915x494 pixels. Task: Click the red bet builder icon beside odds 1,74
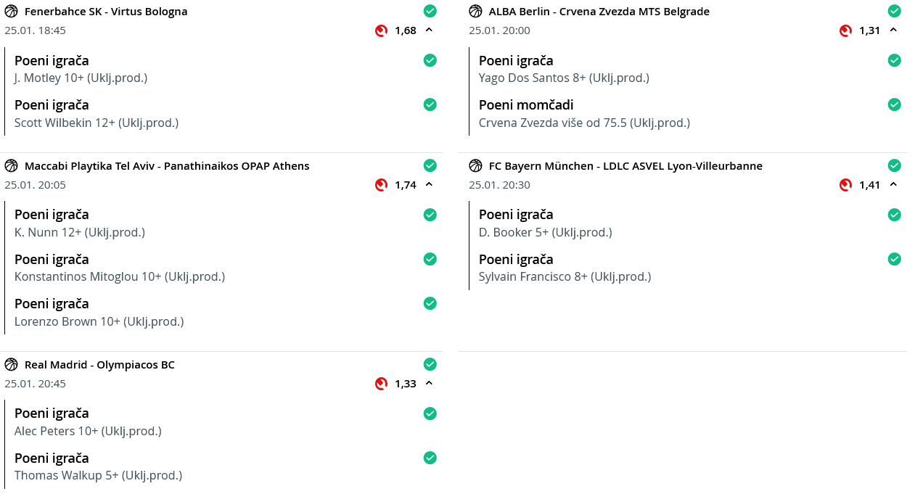coord(381,185)
